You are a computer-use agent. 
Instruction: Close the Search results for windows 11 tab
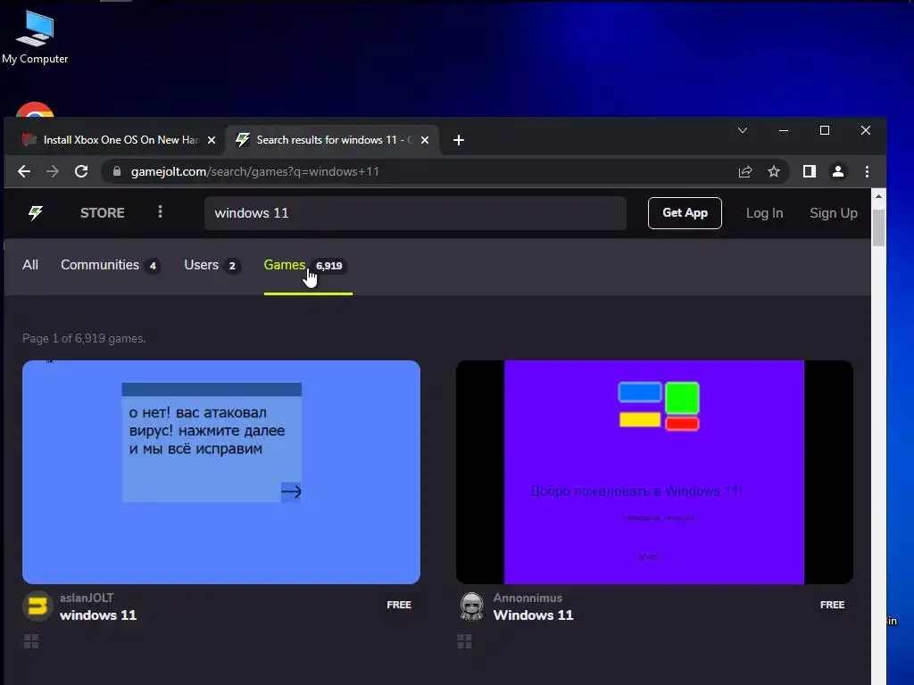[x=425, y=140]
